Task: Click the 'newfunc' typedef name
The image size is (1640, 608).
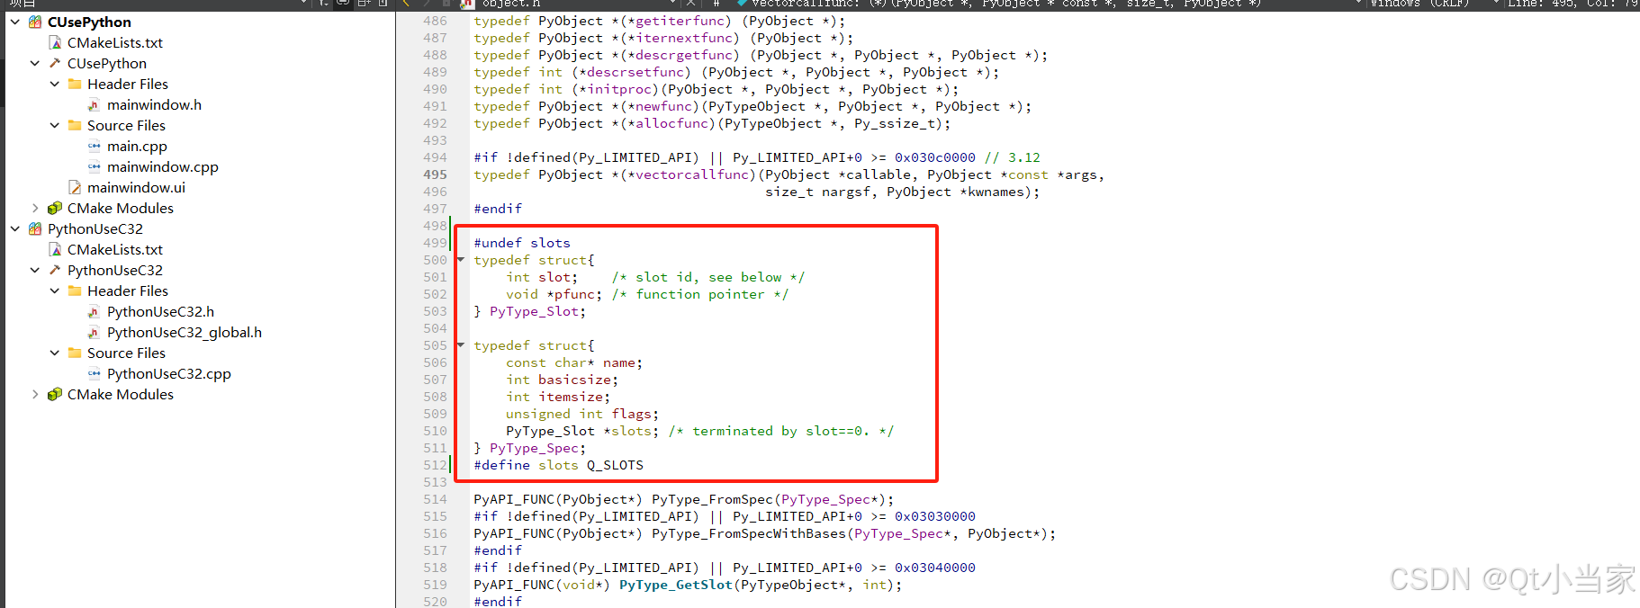Action: point(663,106)
